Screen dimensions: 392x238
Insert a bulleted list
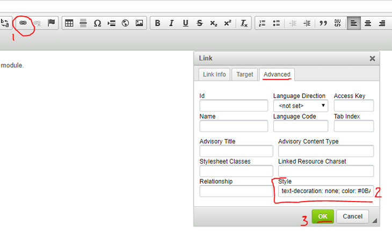tap(276, 23)
